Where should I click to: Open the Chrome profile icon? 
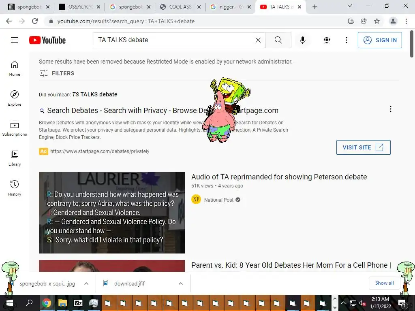(393, 21)
